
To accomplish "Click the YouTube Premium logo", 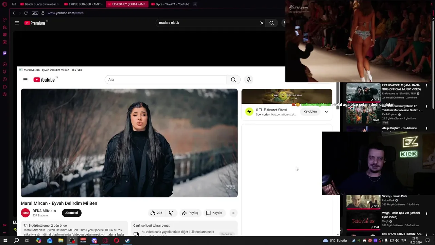I will click(x=35, y=23).
